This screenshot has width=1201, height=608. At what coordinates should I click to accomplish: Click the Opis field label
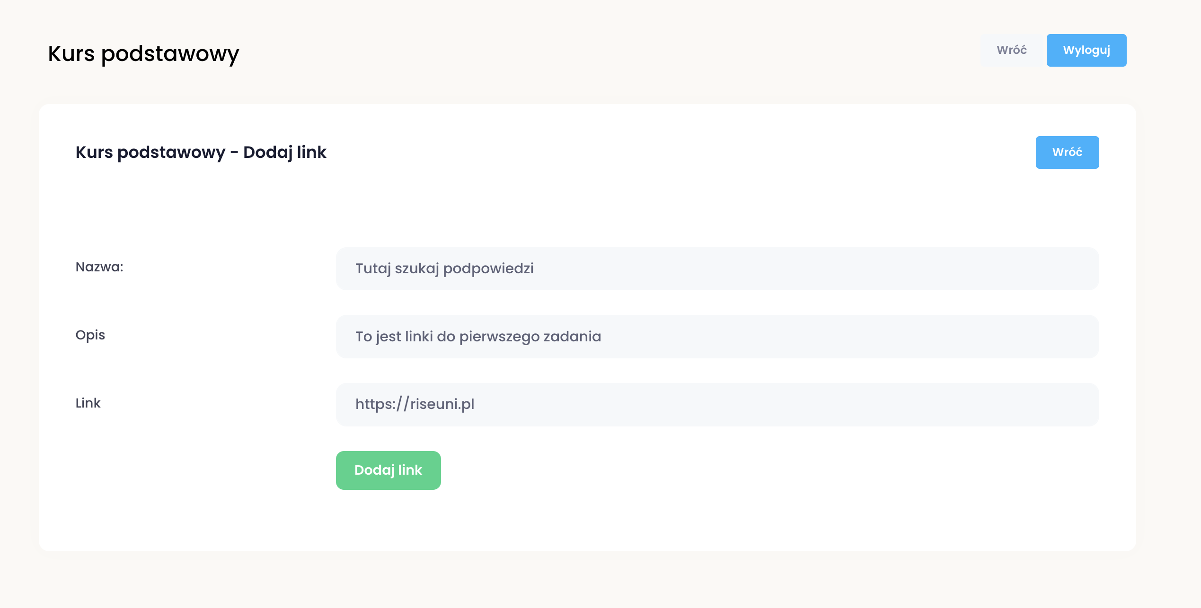click(x=90, y=335)
